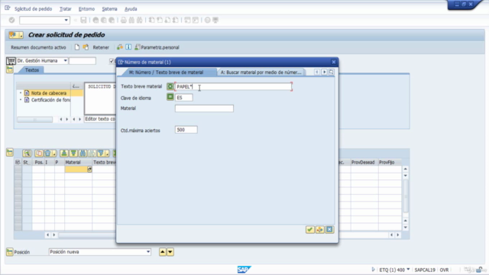This screenshot has width=489, height=275.
Task: Click the selection option icon beside Clave de idioma
Action: 170,97
